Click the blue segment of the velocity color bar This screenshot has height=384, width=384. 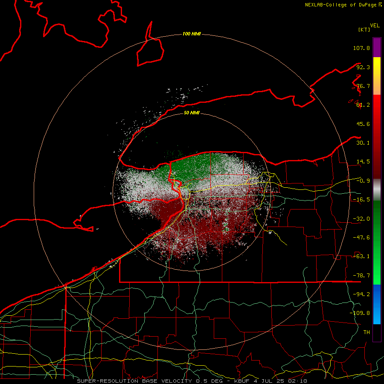coord(377,304)
